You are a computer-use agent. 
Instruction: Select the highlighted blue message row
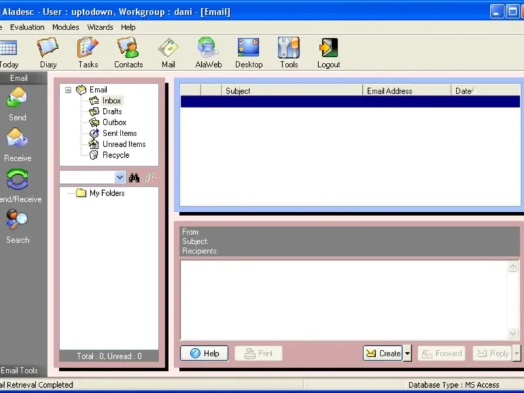(350, 102)
